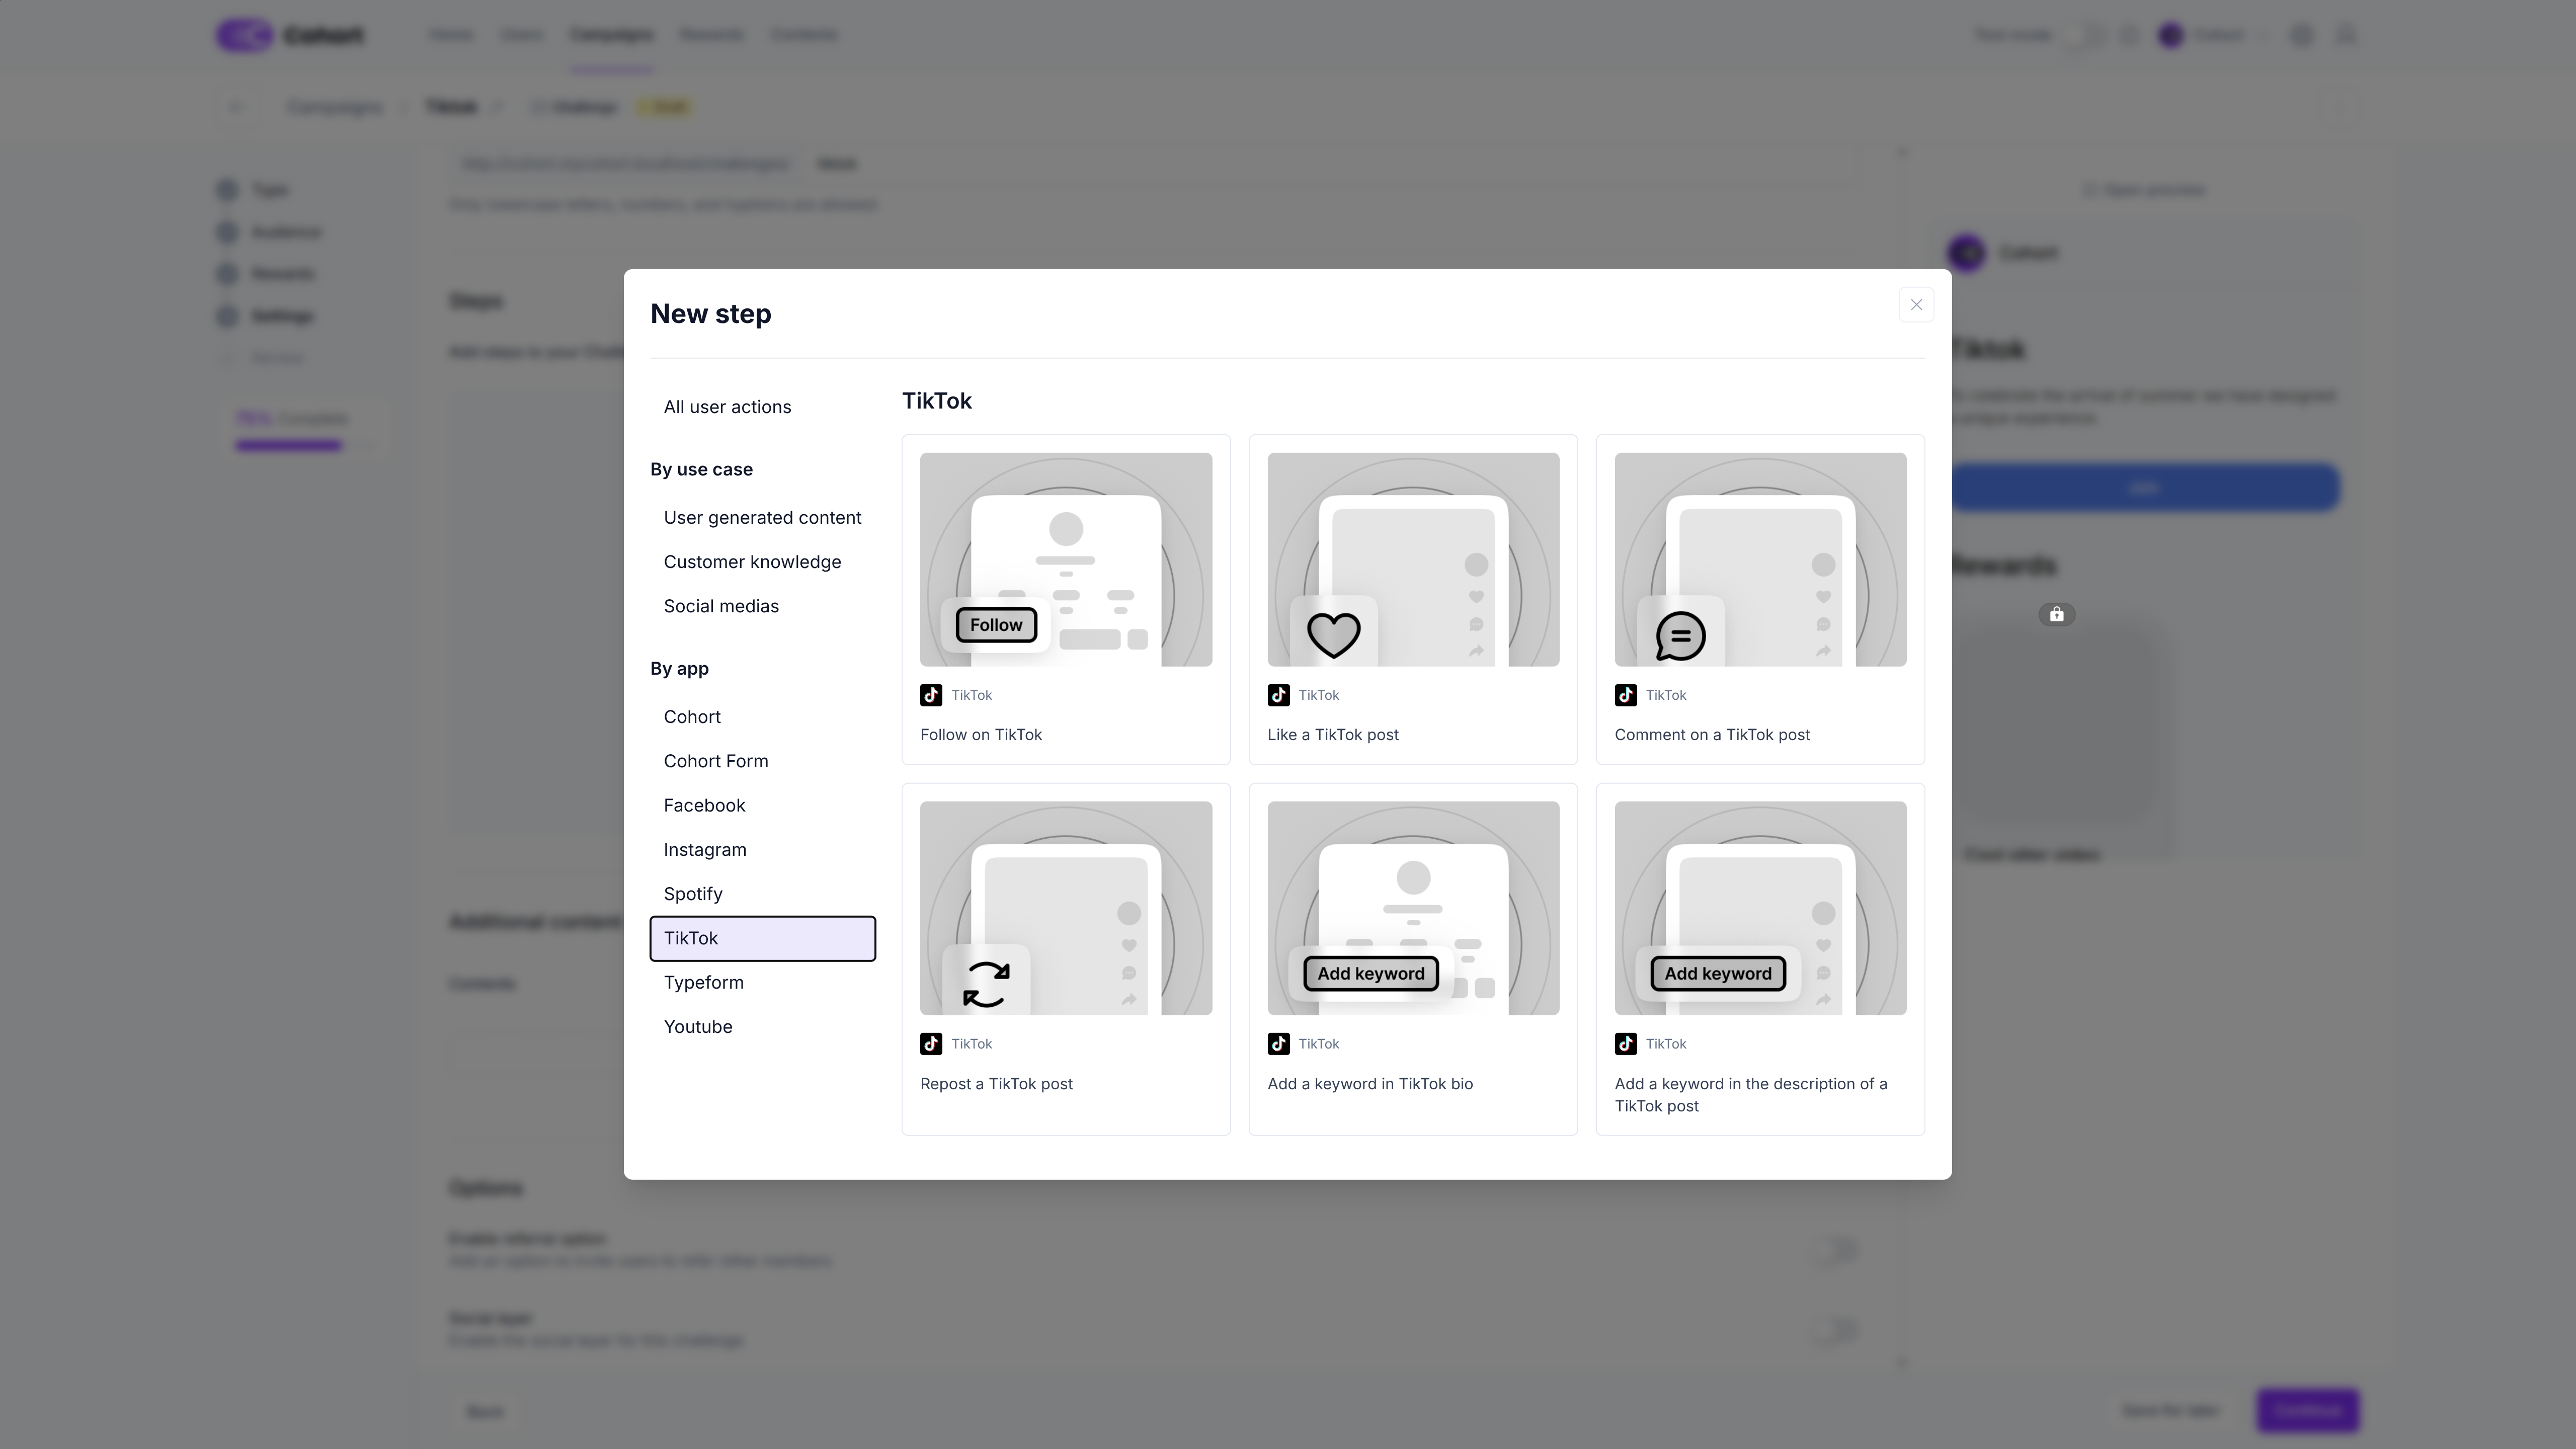Select the TikTok app filter

click(x=762, y=938)
